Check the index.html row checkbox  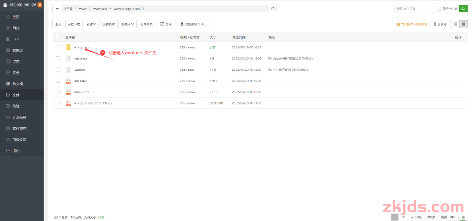58,92
